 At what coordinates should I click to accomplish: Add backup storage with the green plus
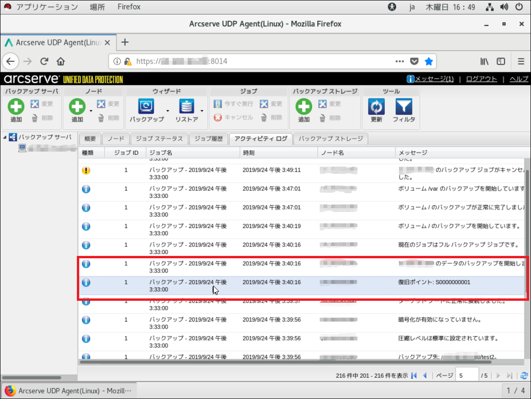pos(304,110)
